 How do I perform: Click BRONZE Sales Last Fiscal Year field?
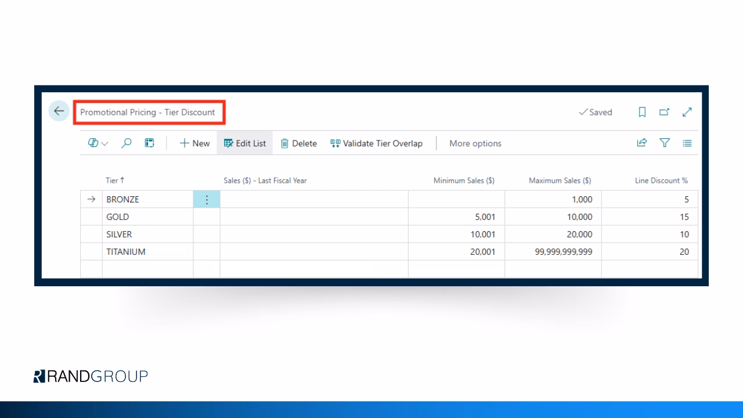(314, 199)
